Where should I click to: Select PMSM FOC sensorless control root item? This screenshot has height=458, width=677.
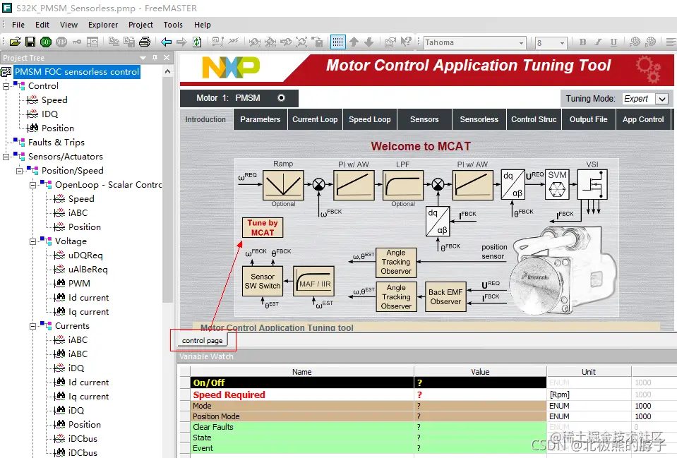77,72
